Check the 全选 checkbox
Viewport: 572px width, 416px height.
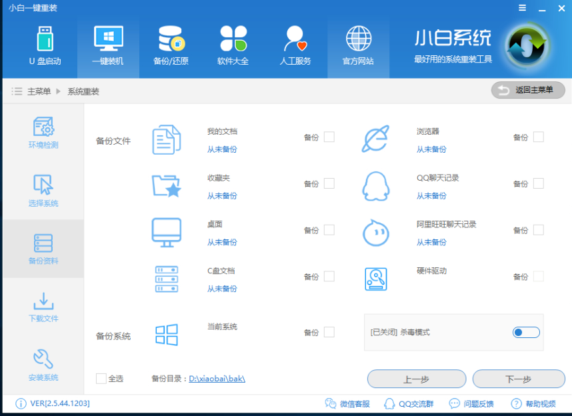click(101, 377)
